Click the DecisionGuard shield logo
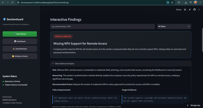This screenshot has height=108, width=203. coord(4,19)
